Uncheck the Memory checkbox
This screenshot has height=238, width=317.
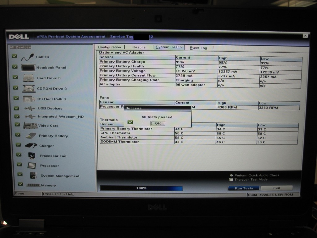(x=20, y=184)
